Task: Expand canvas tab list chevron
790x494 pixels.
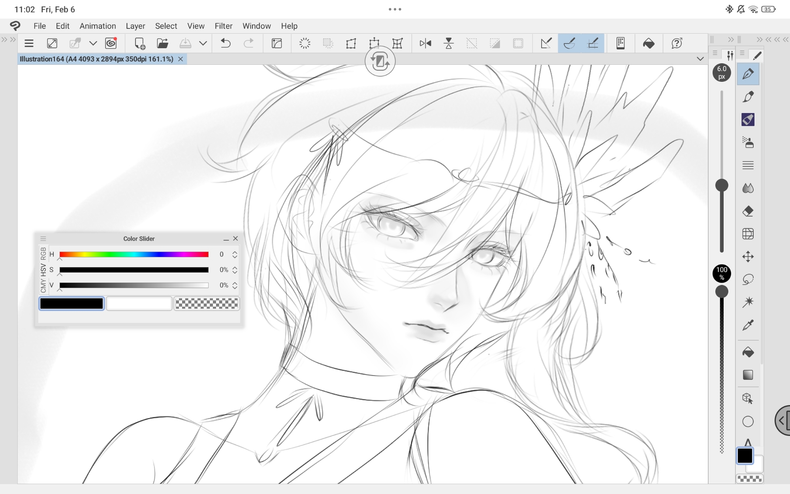Action: [x=700, y=59]
